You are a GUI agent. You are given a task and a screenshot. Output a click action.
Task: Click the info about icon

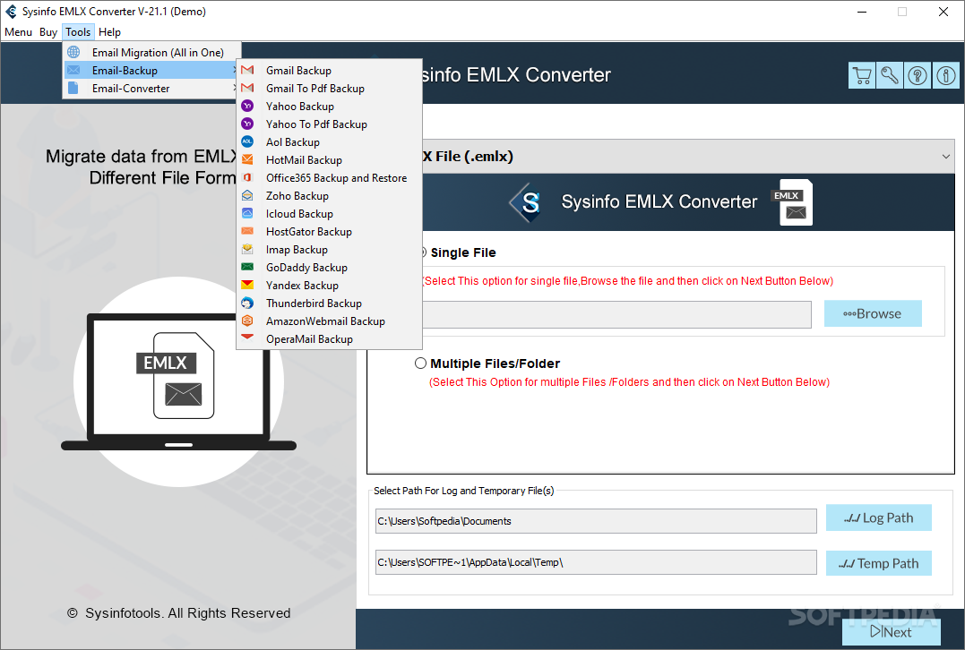[x=946, y=75]
